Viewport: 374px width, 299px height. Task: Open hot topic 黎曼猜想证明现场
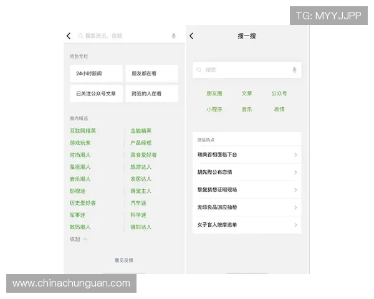(247, 190)
